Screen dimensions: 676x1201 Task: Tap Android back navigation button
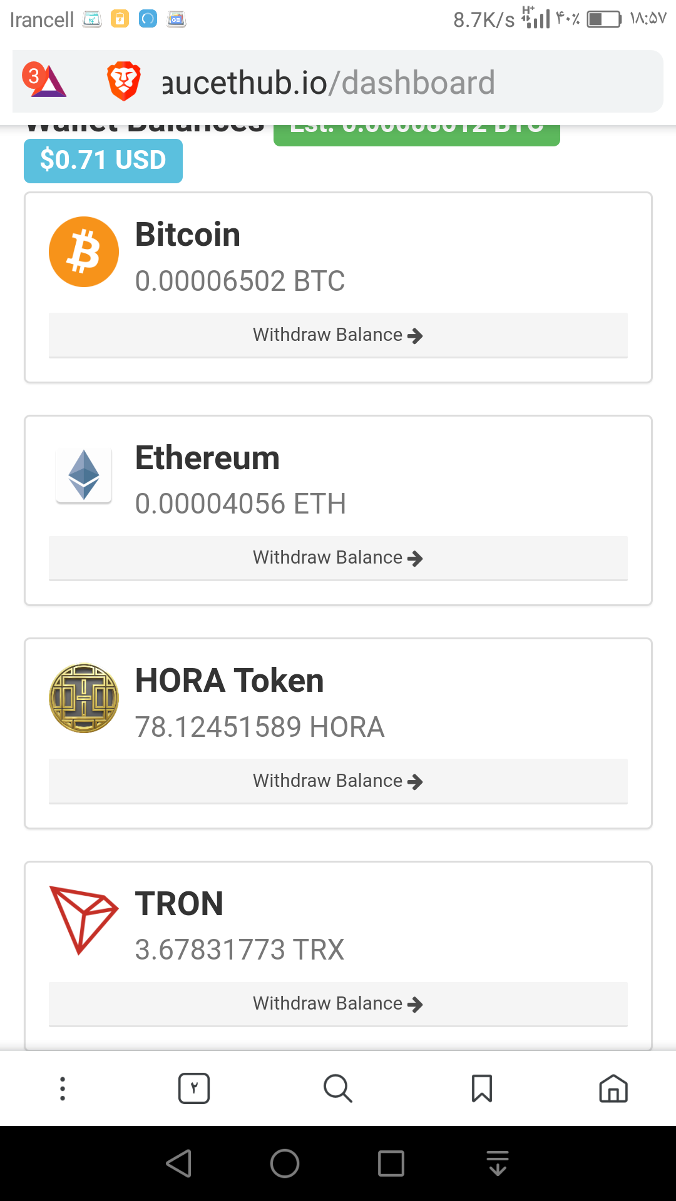(179, 1163)
